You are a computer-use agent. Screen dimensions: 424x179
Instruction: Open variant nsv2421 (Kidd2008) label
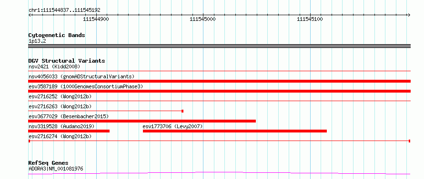(x=54, y=66)
